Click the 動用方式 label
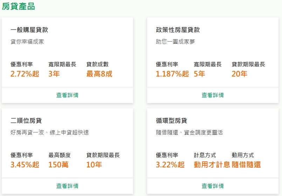 click(x=243, y=155)
